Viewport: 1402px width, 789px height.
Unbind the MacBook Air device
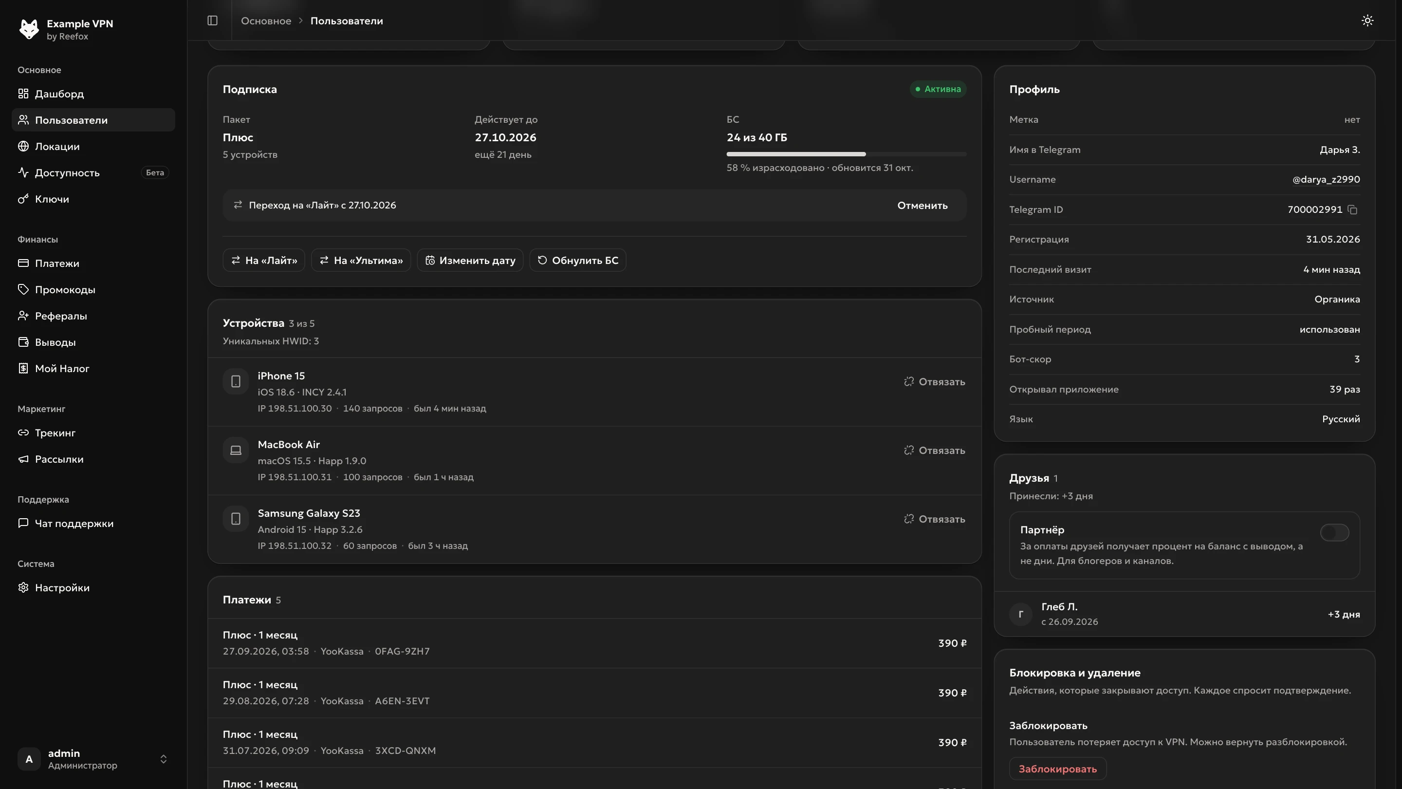tap(935, 451)
